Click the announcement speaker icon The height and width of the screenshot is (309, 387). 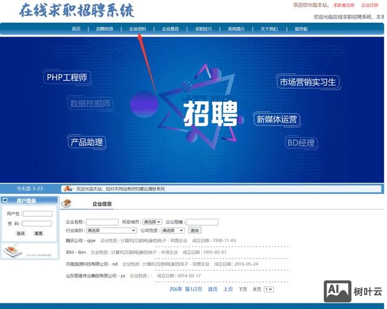click(68, 188)
